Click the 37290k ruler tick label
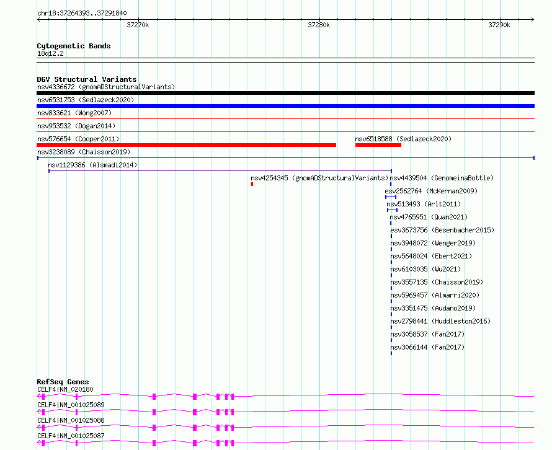 tap(499, 25)
